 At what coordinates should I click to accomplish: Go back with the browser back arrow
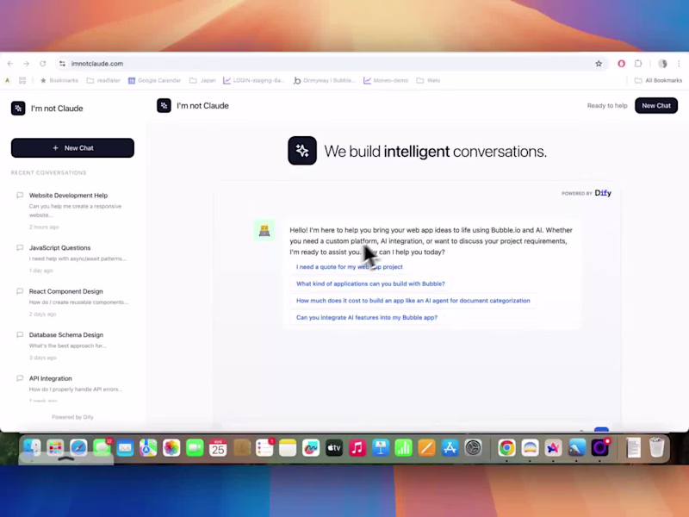click(x=10, y=64)
